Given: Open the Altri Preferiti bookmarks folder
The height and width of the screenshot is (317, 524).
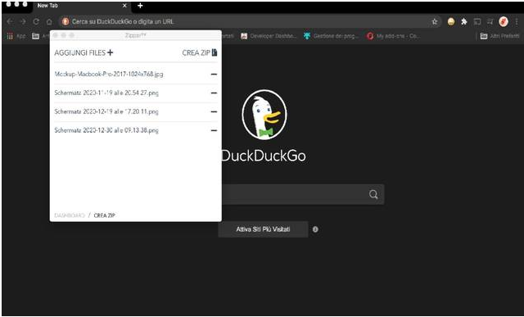Looking at the screenshot, I should (x=500, y=36).
